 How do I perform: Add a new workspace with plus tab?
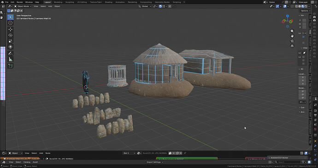point(184,2)
